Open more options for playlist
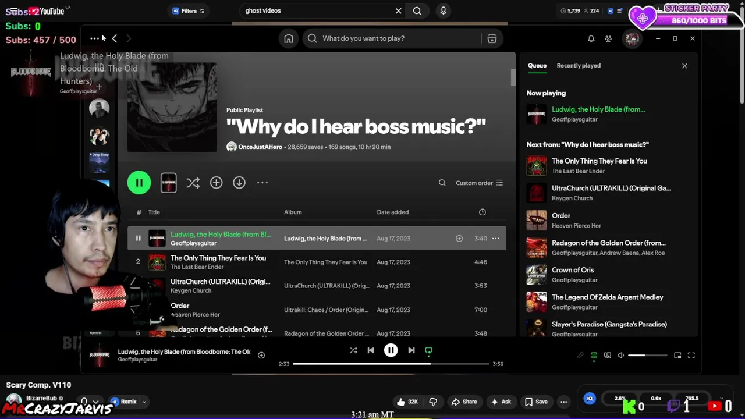Screen dimensions: 745x419 [x=262, y=183]
